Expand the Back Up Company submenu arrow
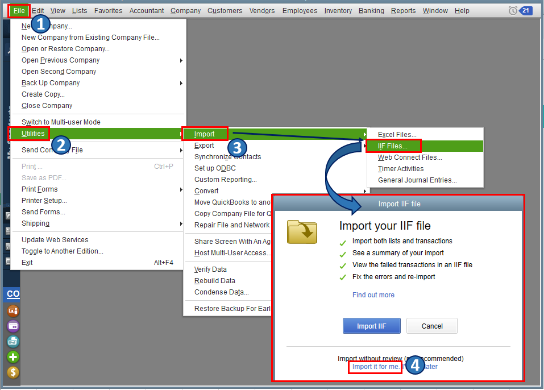The width and height of the screenshot is (544, 390). tap(181, 83)
